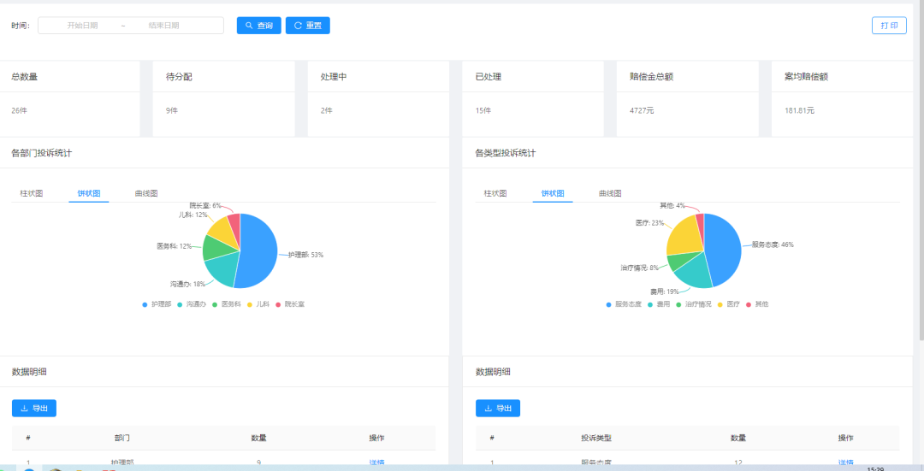
Task: Toggle 院长室 legend item in department chart
Action: [x=290, y=304]
